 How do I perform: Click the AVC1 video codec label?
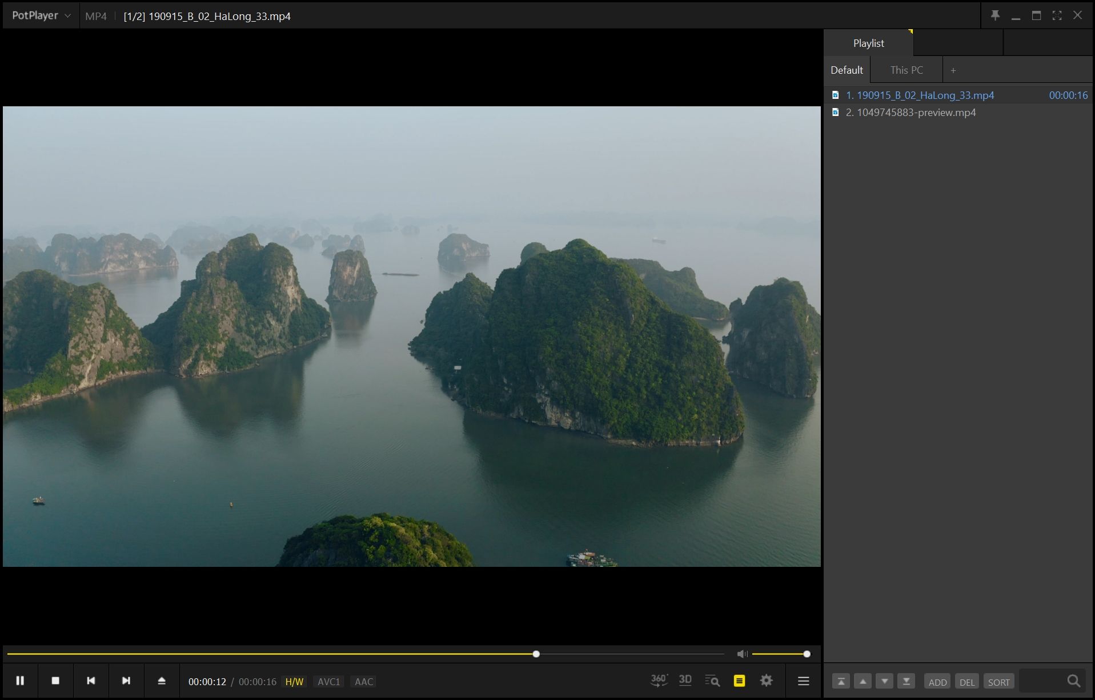point(329,682)
